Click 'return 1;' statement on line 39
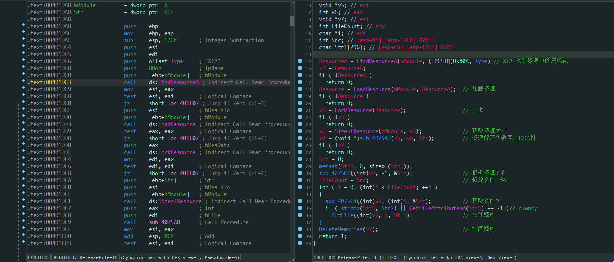This screenshot has height=262, width=614. pyautogui.click(x=333, y=236)
